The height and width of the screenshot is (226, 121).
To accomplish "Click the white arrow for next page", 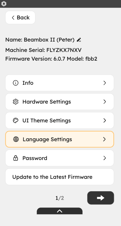I will (101, 198).
